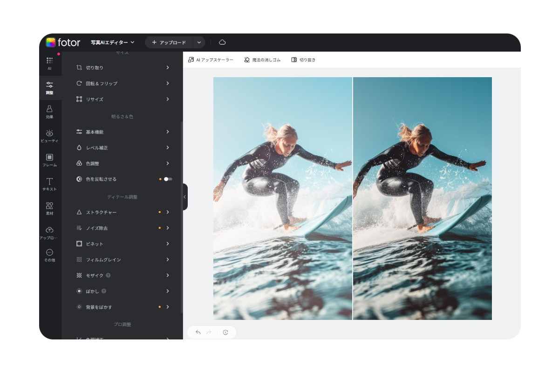Image resolution: width=559 pixels, height=372 pixels.
Task: Expand the ビネット (vignette) settings
Action: [122, 244]
